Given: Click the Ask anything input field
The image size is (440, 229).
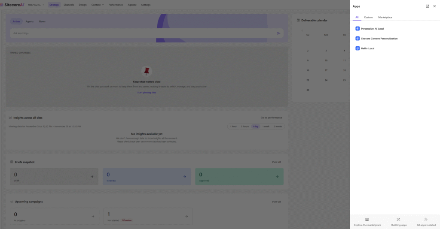Looking at the screenshot, I should (142, 33).
